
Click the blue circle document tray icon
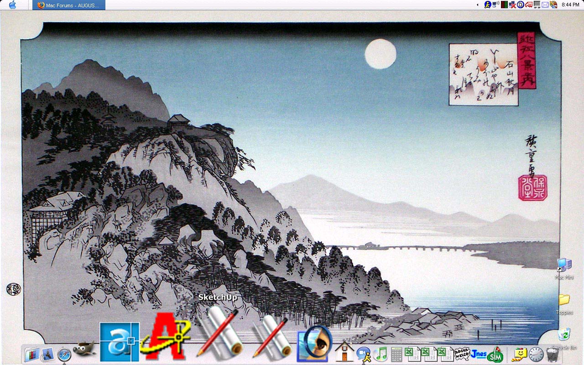tap(521, 5)
